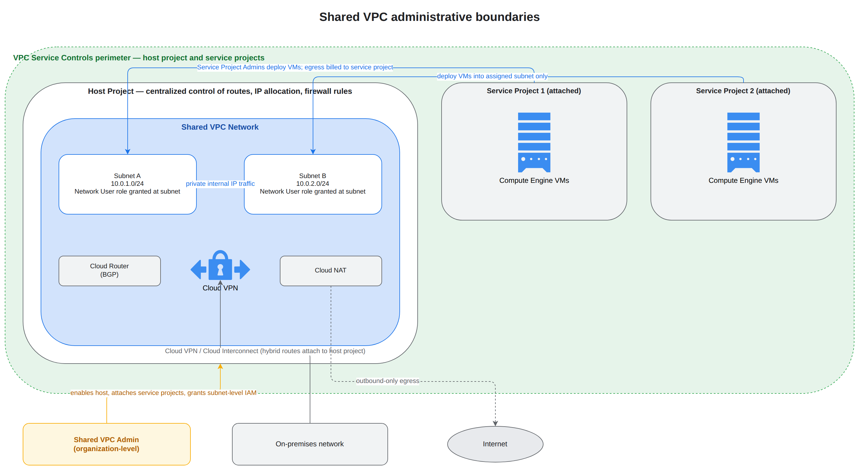Select 'Cloud VPN / Cloud Interconnect' edge label
The image size is (864, 475).
pos(265,351)
